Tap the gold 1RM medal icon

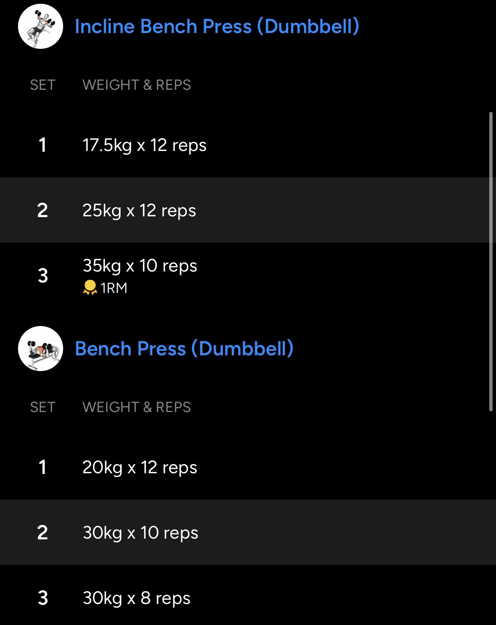[x=90, y=288]
